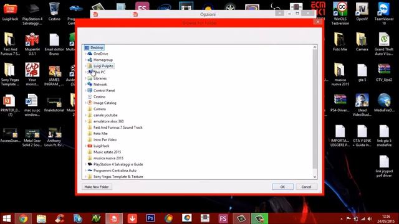Image resolution: width=399 pixels, height=224 pixels.
Task: Select the TeamViewer 10 desktop icon
Action: (384, 14)
